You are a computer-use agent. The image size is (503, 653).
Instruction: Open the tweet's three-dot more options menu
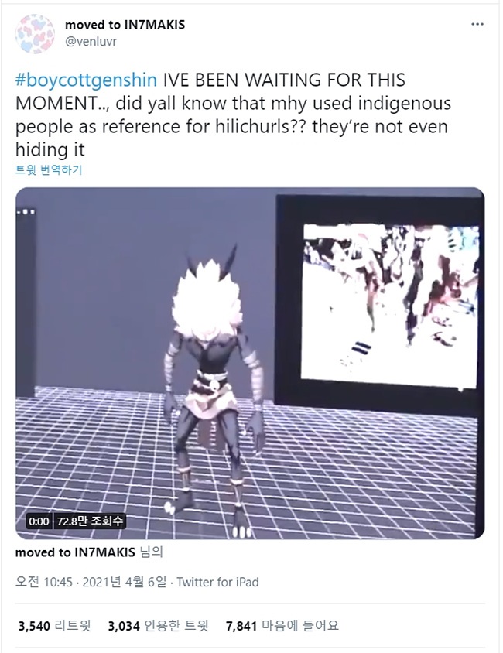click(477, 24)
